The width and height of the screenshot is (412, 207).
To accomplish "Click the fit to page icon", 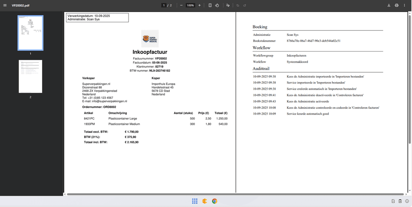I will (x=210, y=5).
